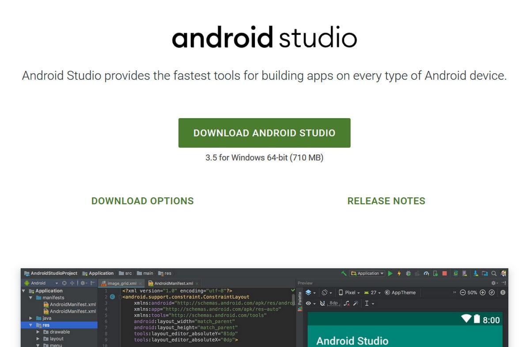
Task: Click the Attach Debugger to process icon
Action: [x=435, y=273]
